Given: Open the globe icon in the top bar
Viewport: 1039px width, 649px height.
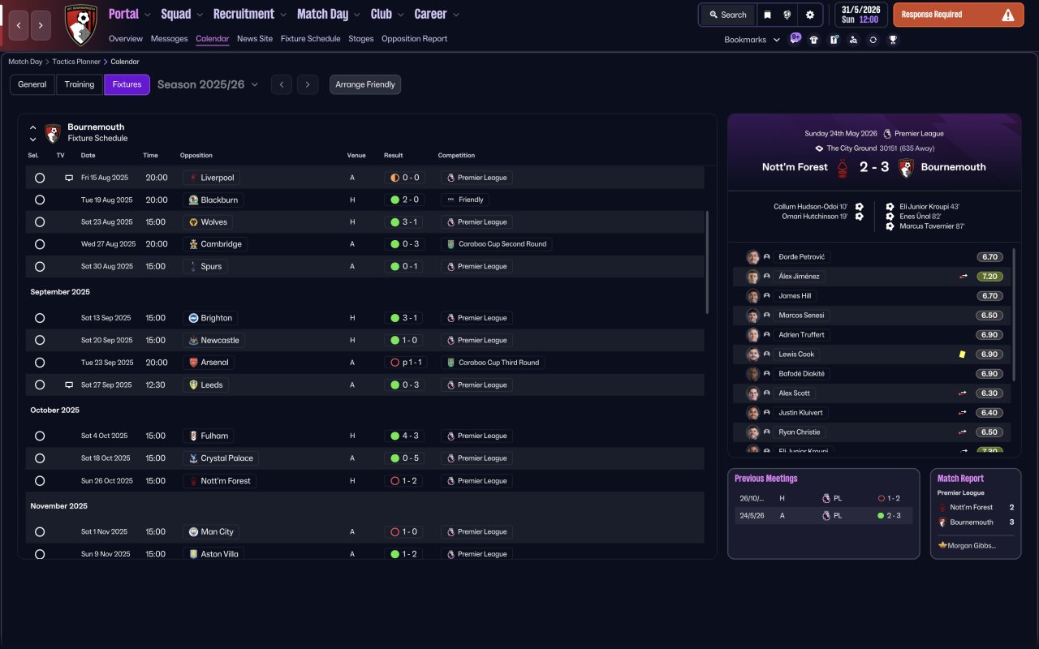Looking at the screenshot, I should click(787, 15).
